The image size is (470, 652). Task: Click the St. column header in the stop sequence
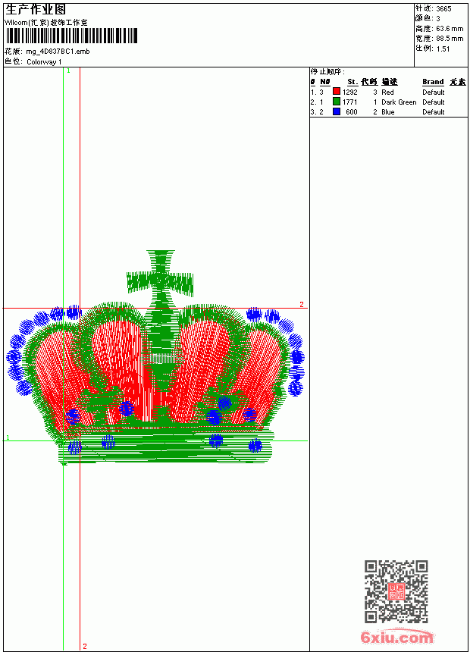pos(352,82)
